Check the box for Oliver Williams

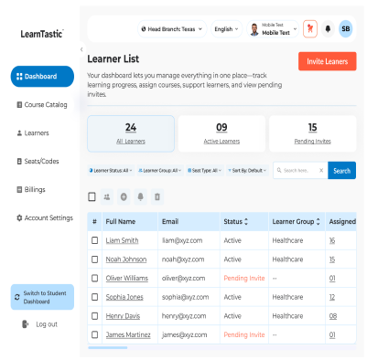[95, 278]
